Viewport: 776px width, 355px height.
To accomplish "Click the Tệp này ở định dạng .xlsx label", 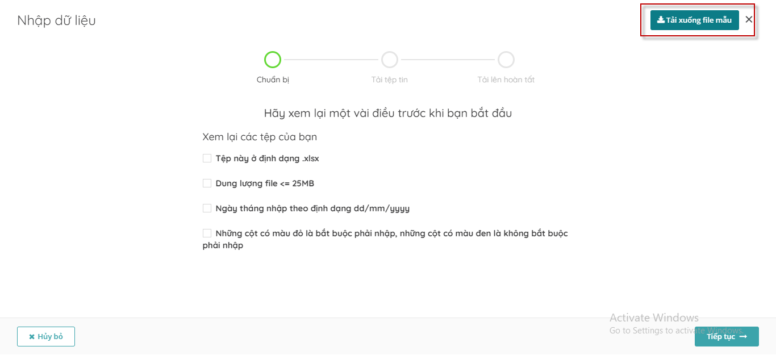I will tap(268, 158).
